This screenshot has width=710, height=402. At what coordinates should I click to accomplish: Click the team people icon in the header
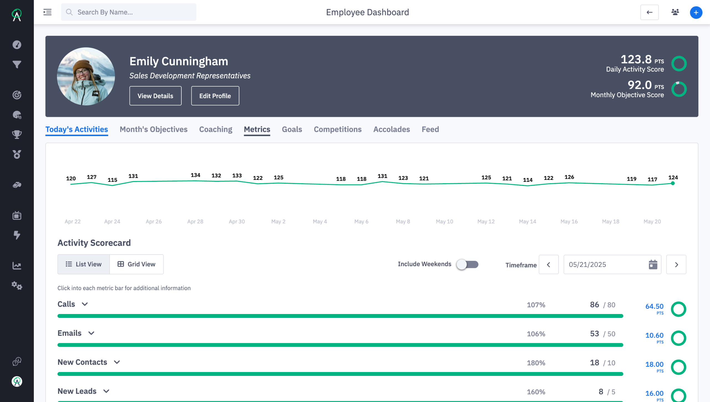675,12
